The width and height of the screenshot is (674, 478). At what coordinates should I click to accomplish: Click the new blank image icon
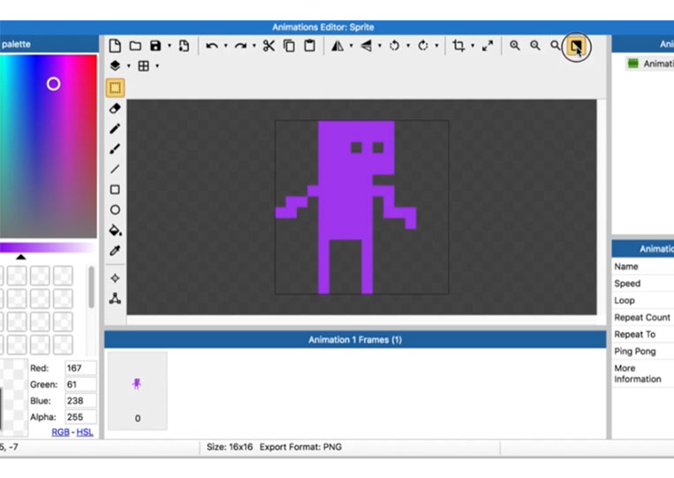115,46
